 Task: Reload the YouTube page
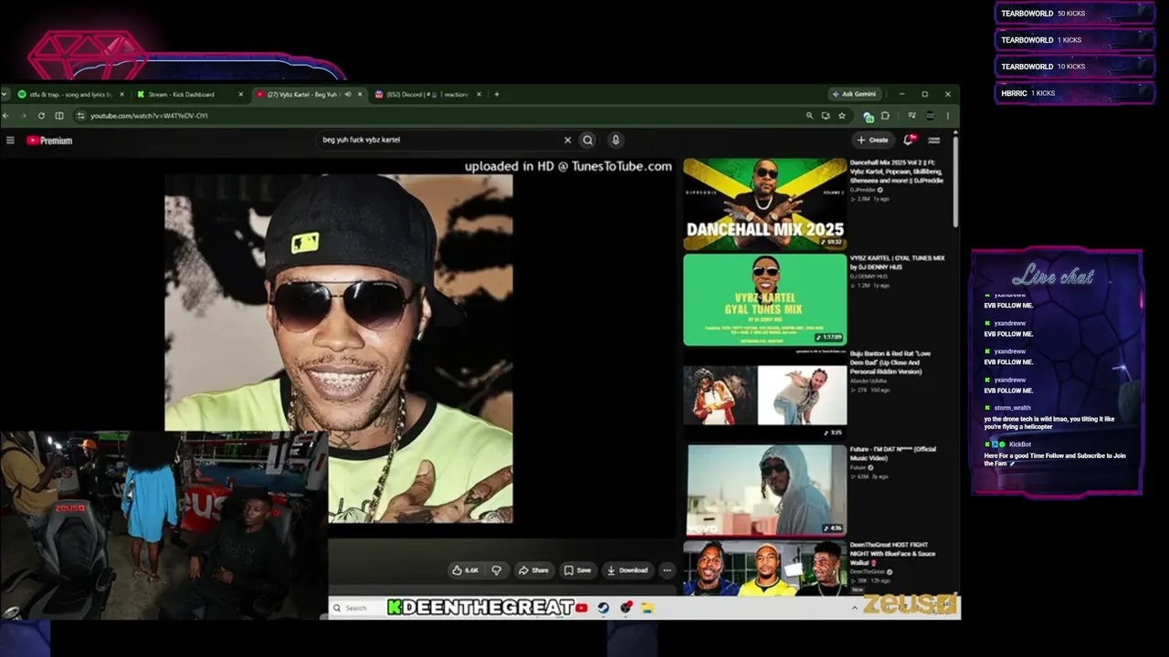tap(41, 116)
